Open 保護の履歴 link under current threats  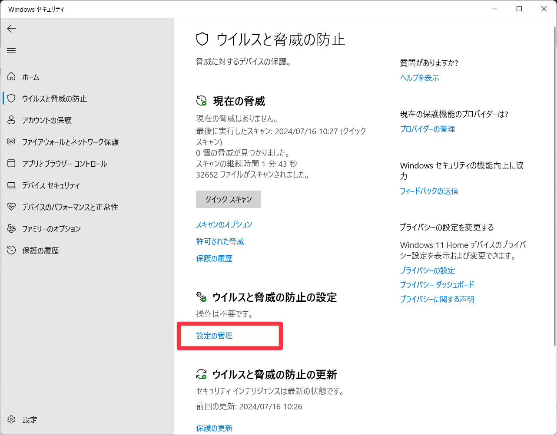(214, 258)
